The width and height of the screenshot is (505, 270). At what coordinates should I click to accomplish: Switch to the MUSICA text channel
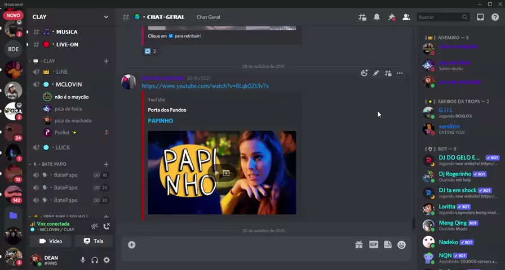(67, 31)
